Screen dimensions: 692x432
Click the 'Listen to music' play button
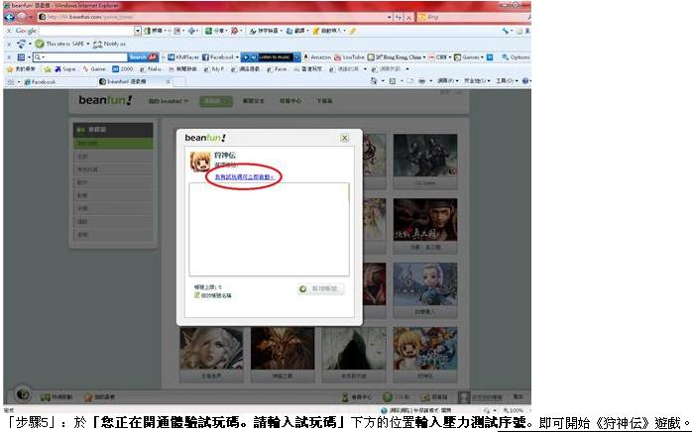coord(246,56)
